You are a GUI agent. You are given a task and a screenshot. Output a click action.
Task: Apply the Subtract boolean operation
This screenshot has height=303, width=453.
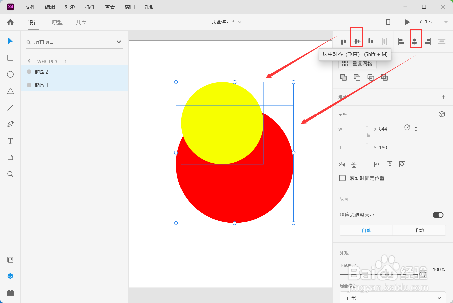[x=357, y=77]
